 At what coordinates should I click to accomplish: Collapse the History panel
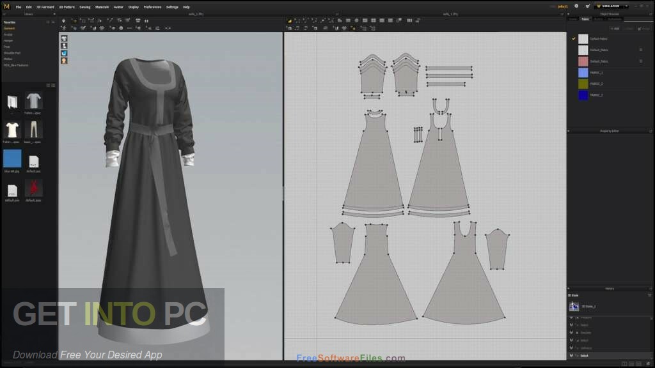569,289
